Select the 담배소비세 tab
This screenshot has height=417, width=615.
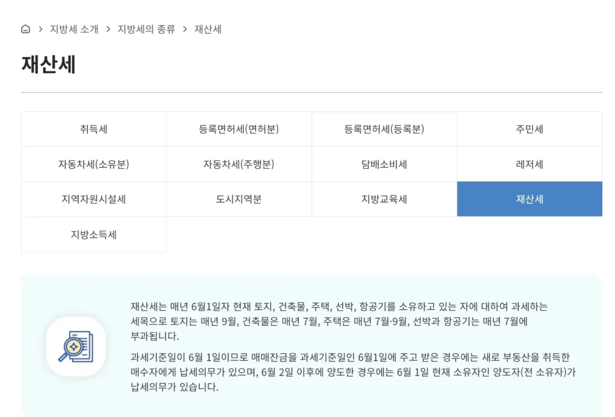[384, 164]
